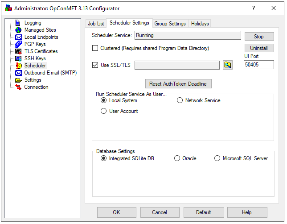Viewport: 287px width, 224px height.
Task: Close the Configurator window
Action: tap(274, 8)
